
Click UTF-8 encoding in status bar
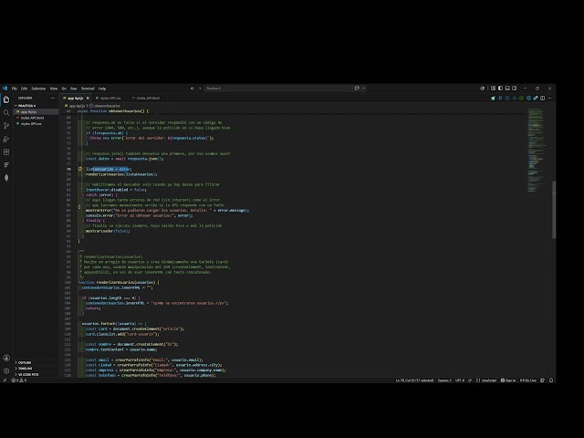[460, 381]
